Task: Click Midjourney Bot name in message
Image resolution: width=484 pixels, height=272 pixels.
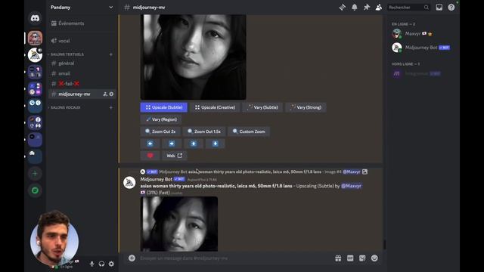Action: [156, 179]
